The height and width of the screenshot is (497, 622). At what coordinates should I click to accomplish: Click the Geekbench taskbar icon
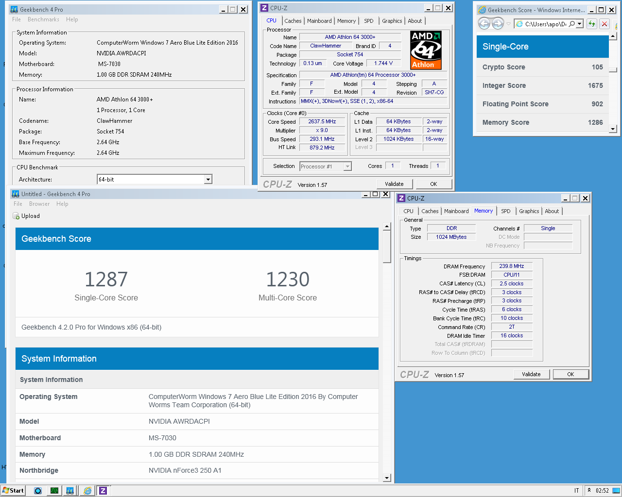70,491
